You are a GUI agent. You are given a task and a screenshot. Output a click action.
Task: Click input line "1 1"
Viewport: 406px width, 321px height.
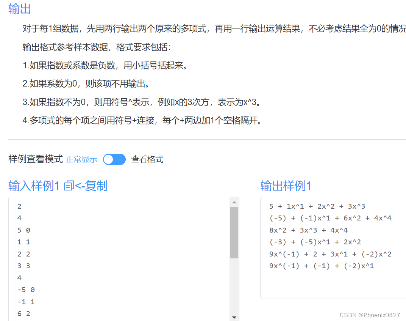[x=24, y=242]
